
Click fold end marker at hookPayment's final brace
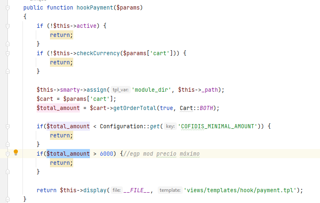(x=7, y=199)
